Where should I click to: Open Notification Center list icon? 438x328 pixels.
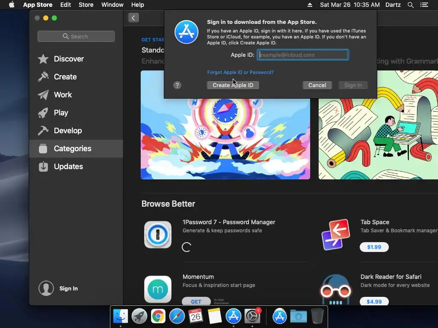click(x=424, y=5)
